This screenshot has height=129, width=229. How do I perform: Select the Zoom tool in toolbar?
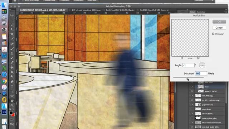point(12,105)
